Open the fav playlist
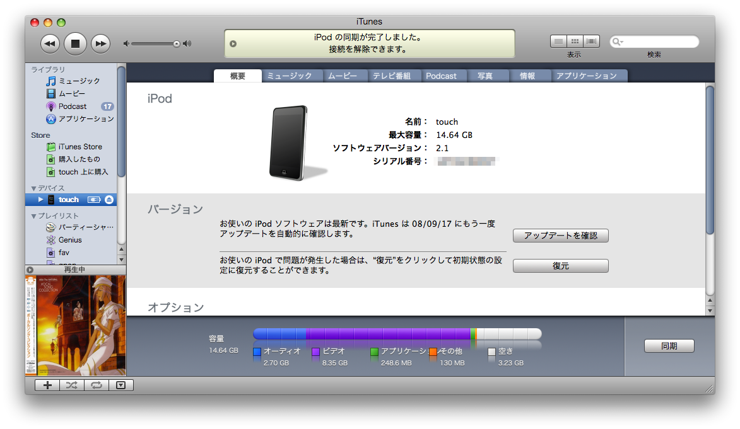Viewport: 740px width, 429px height. (58, 253)
